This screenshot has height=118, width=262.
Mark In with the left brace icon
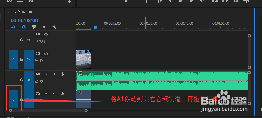[137, 1]
